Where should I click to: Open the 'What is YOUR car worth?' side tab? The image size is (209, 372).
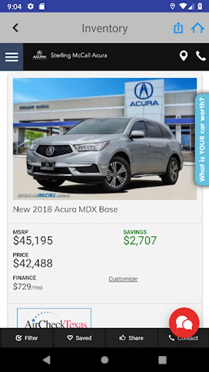click(x=202, y=140)
